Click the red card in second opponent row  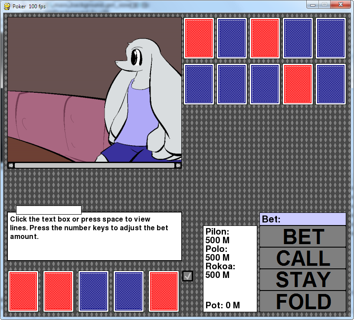click(x=298, y=84)
